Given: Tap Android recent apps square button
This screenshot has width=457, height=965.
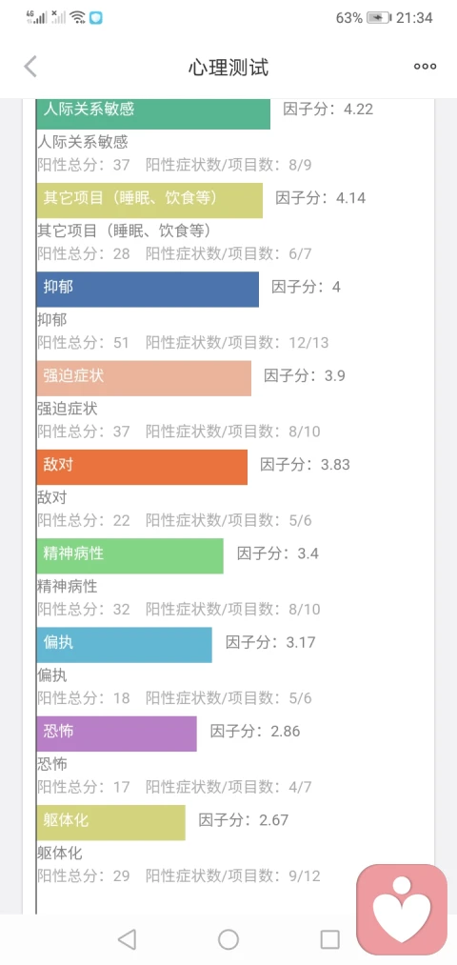Looking at the screenshot, I should pyautogui.click(x=329, y=939).
